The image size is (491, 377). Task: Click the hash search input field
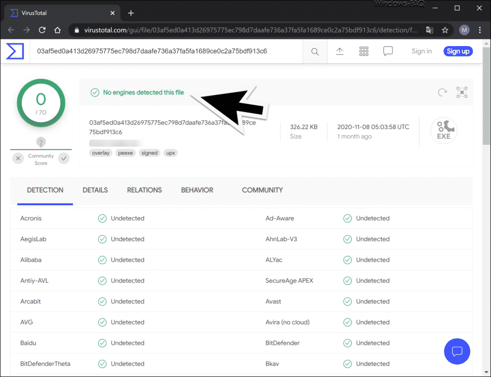point(166,51)
